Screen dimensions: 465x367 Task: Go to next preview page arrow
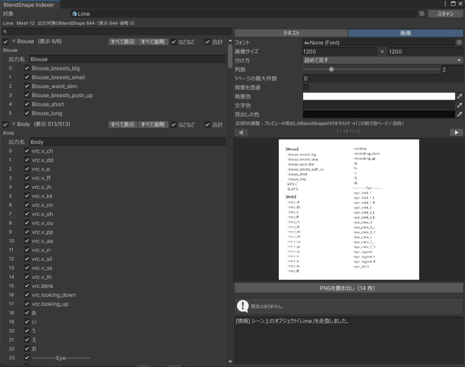coord(456,132)
